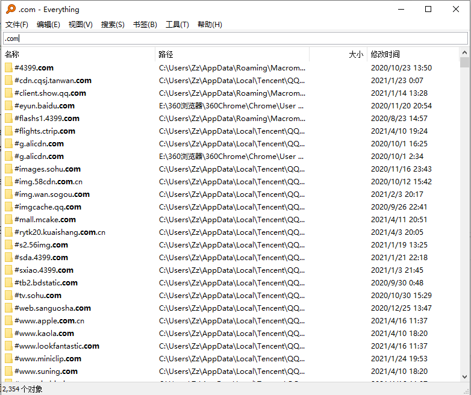Select the #www.lookfantastic.com result row
This screenshot has width=471, height=395.
click(231, 346)
